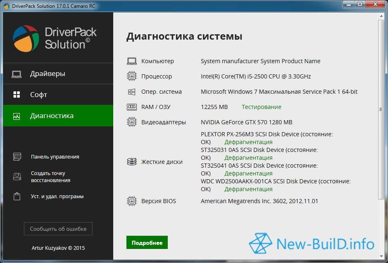This screenshot has width=388, height=263.
Task: Click the restore point disk icon
Action: click(x=17, y=177)
